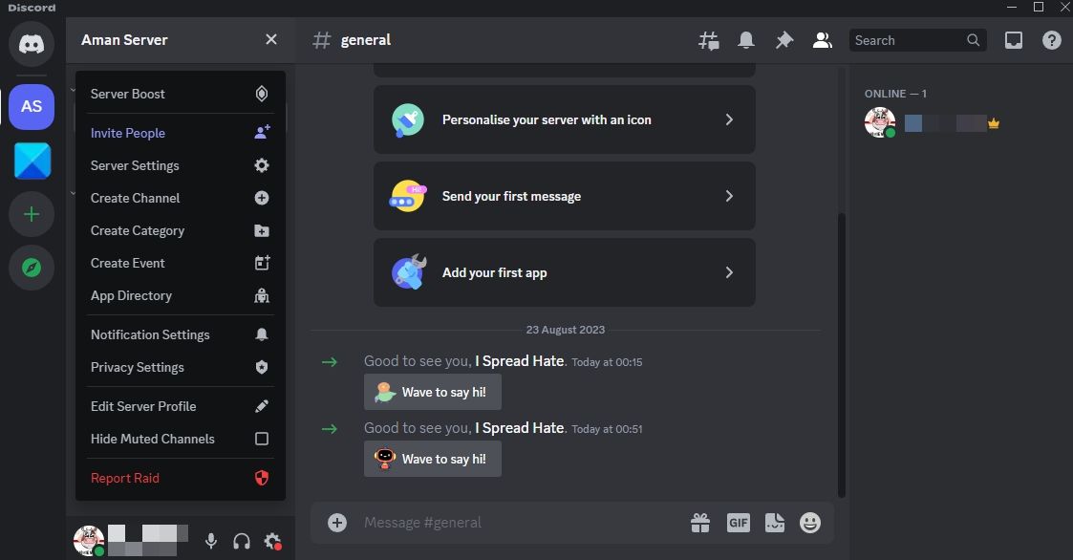Open the sticker picker
Image resolution: width=1073 pixels, height=560 pixels.
(774, 522)
